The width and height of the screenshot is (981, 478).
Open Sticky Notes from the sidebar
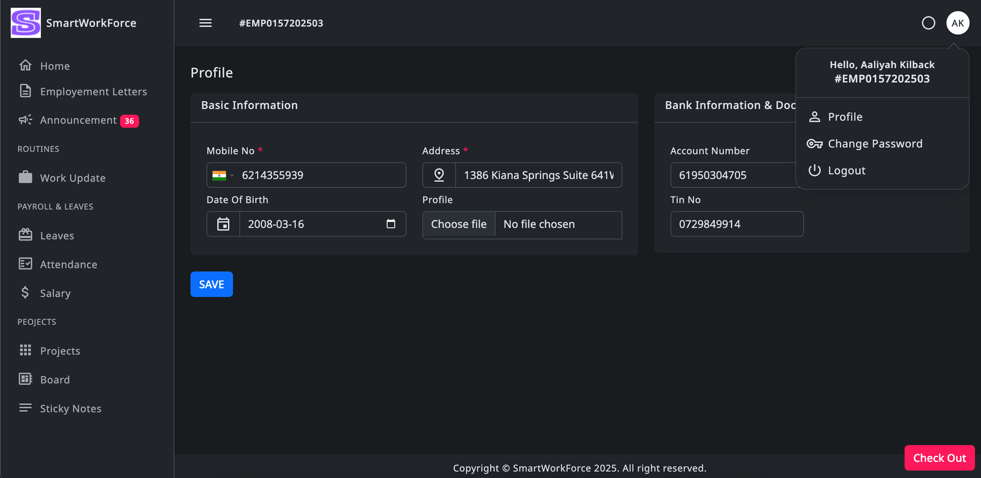click(x=71, y=408)
